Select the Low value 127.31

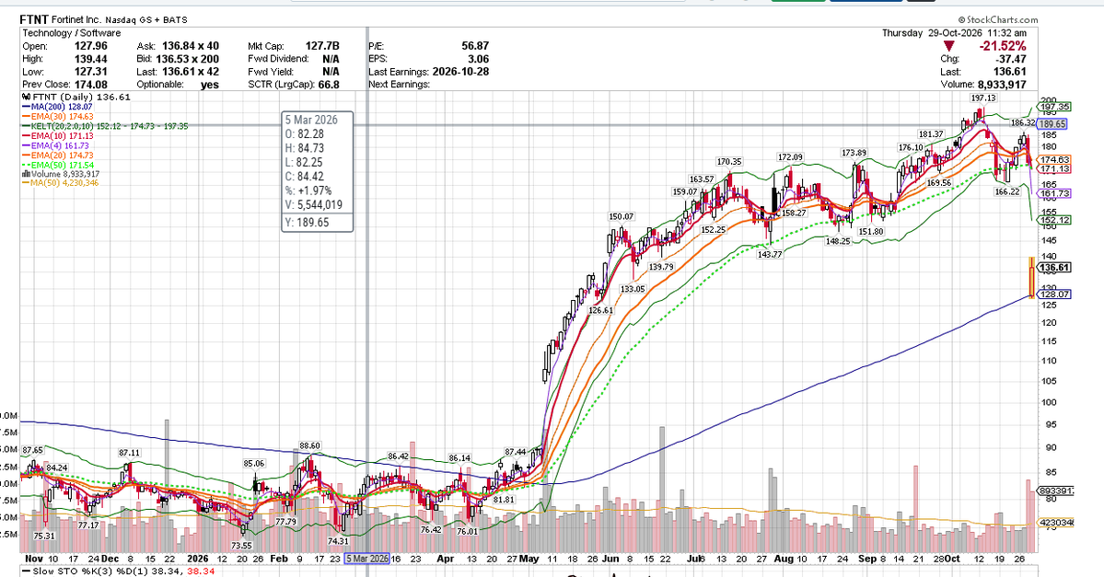tap(91, 72)
